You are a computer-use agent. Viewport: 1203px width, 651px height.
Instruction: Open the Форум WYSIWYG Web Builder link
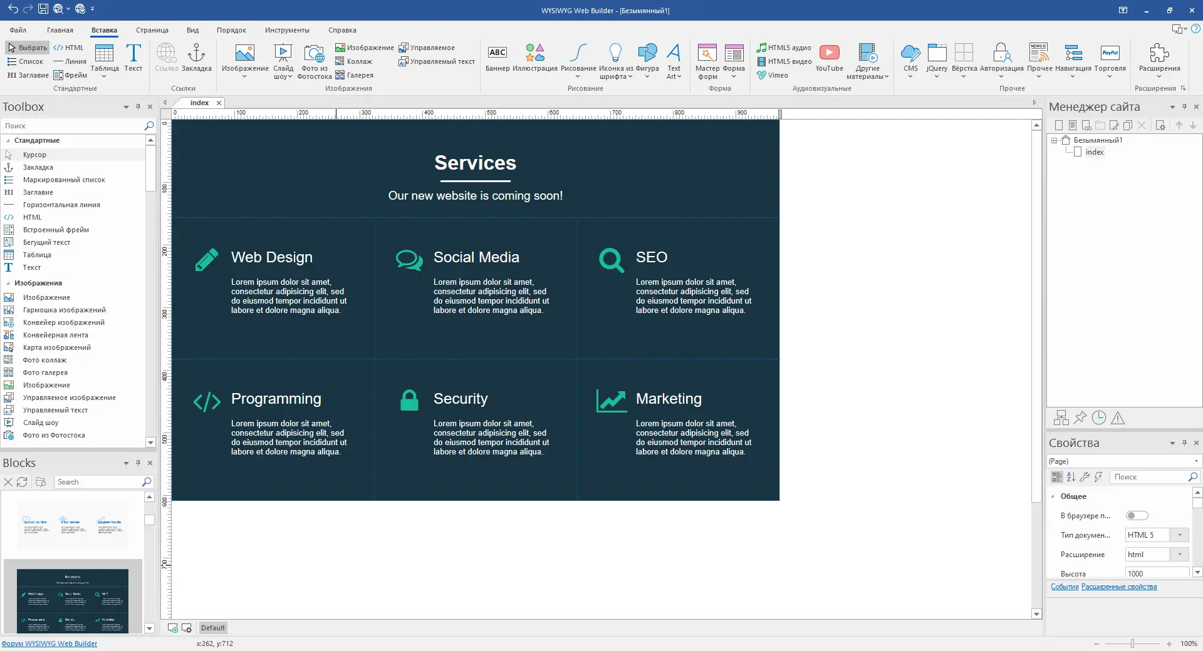pos(49,643)
